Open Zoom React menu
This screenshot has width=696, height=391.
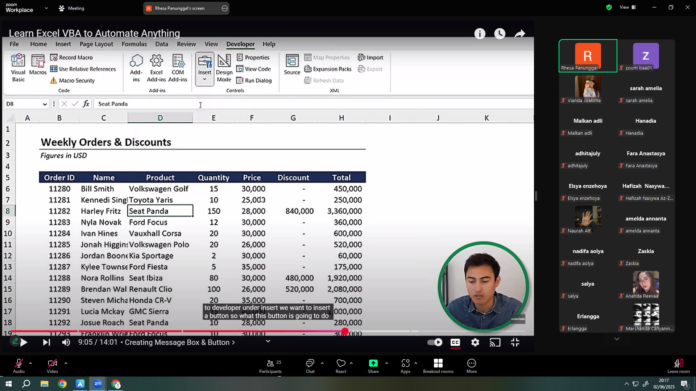pos(341,366)
